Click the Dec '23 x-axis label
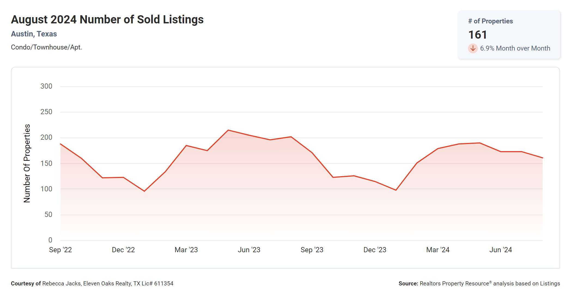This screenshot has width=571, height=299. click(375, 250)
